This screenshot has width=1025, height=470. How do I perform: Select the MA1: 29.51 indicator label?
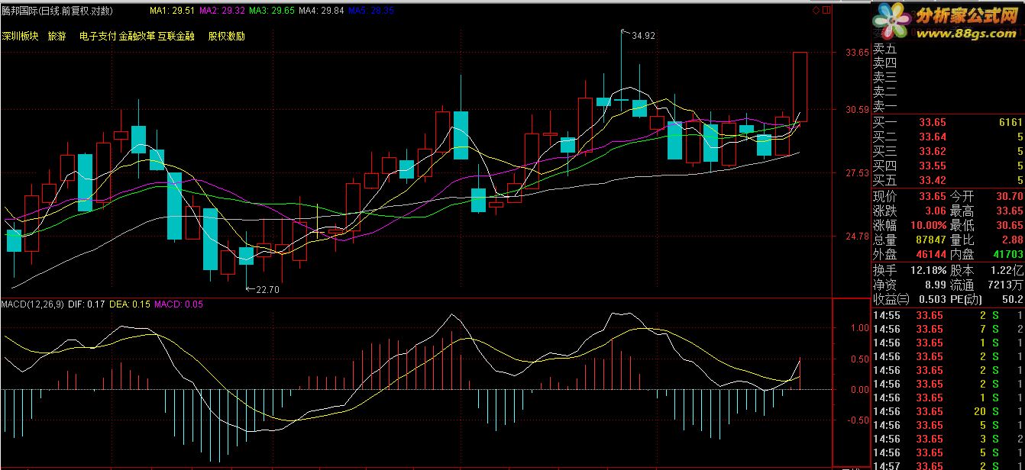(x=172, y=11)
